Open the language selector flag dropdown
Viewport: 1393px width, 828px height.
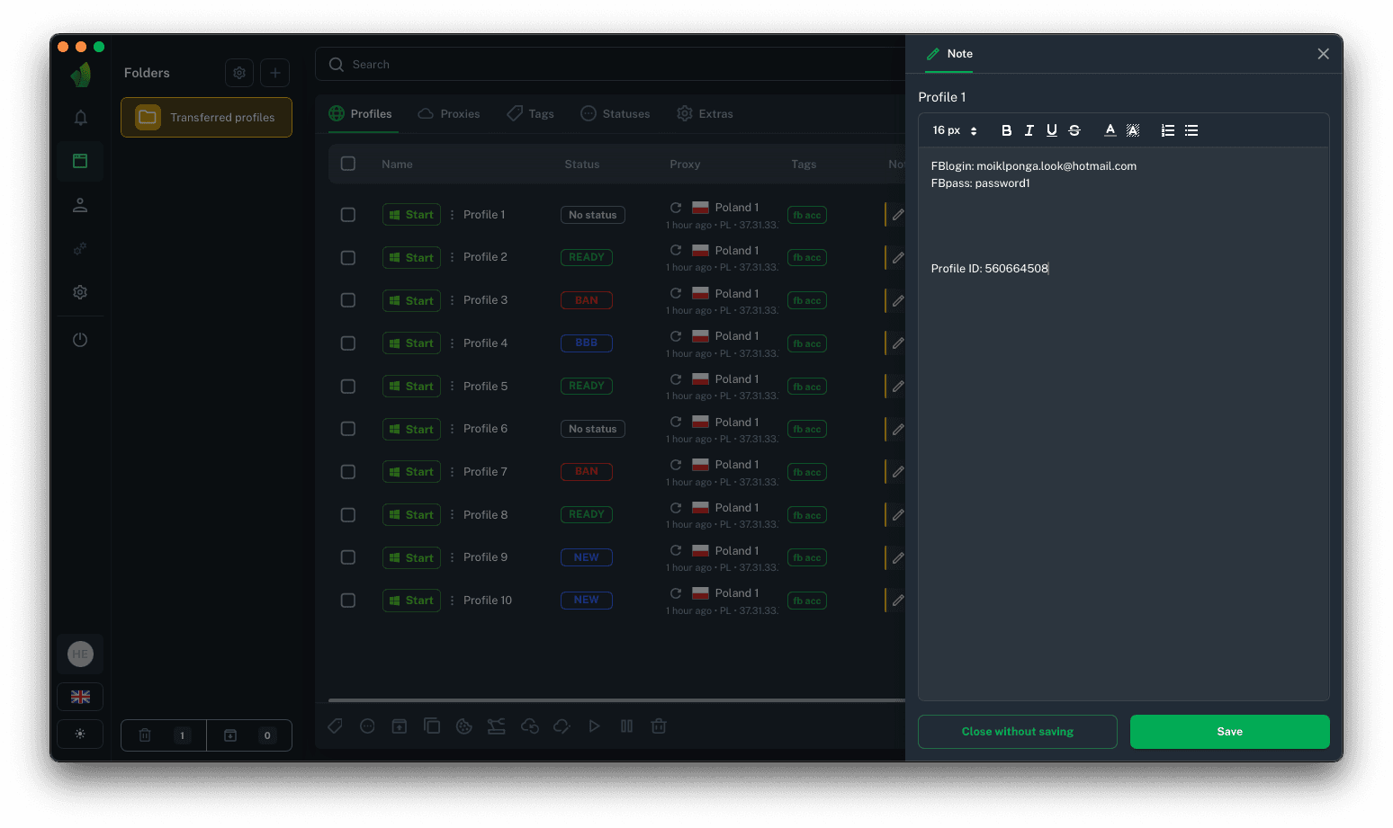[80, 697]
